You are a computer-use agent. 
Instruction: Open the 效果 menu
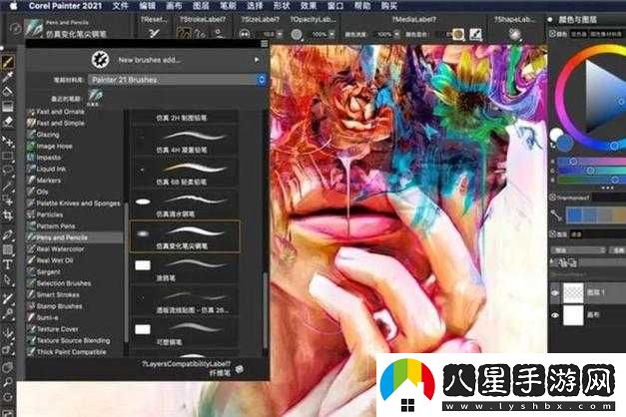tap(309, 6)
